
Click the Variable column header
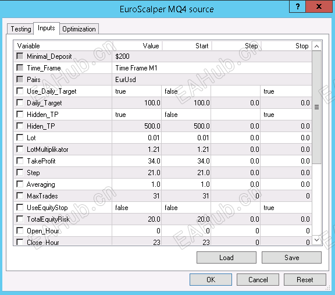[x=63, y=46]
